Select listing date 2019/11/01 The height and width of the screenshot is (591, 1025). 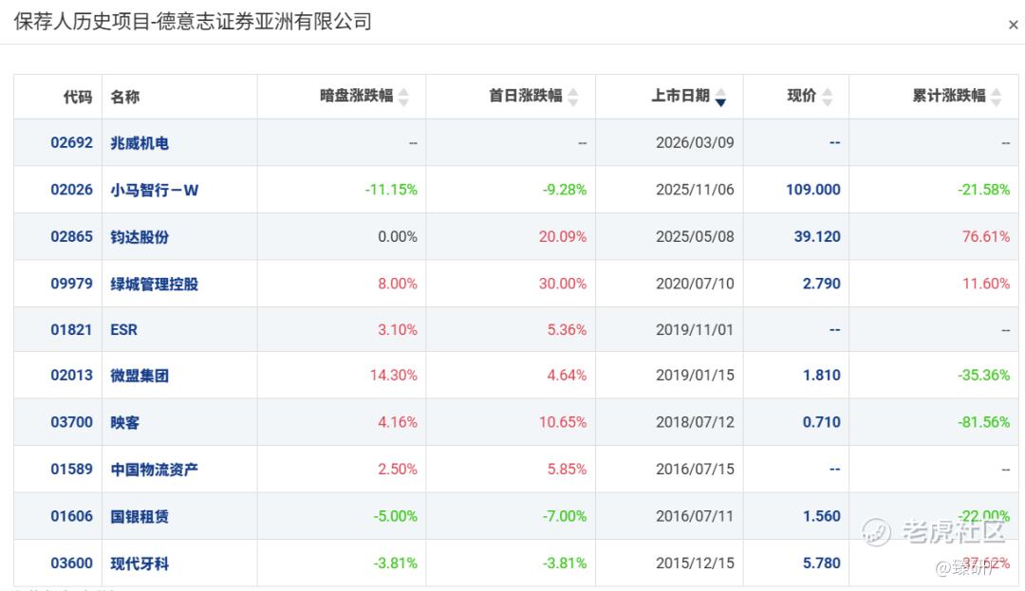tap(695, 330)
